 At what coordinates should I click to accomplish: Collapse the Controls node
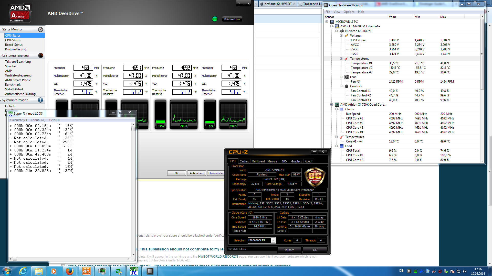point(341,86)
